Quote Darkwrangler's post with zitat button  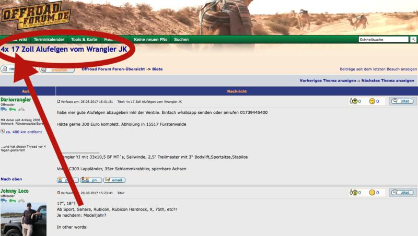(x=402, y=101)
